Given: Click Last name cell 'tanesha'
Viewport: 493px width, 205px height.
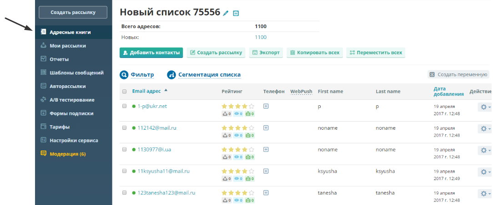Looking at the screenshot, I should 385,193.
